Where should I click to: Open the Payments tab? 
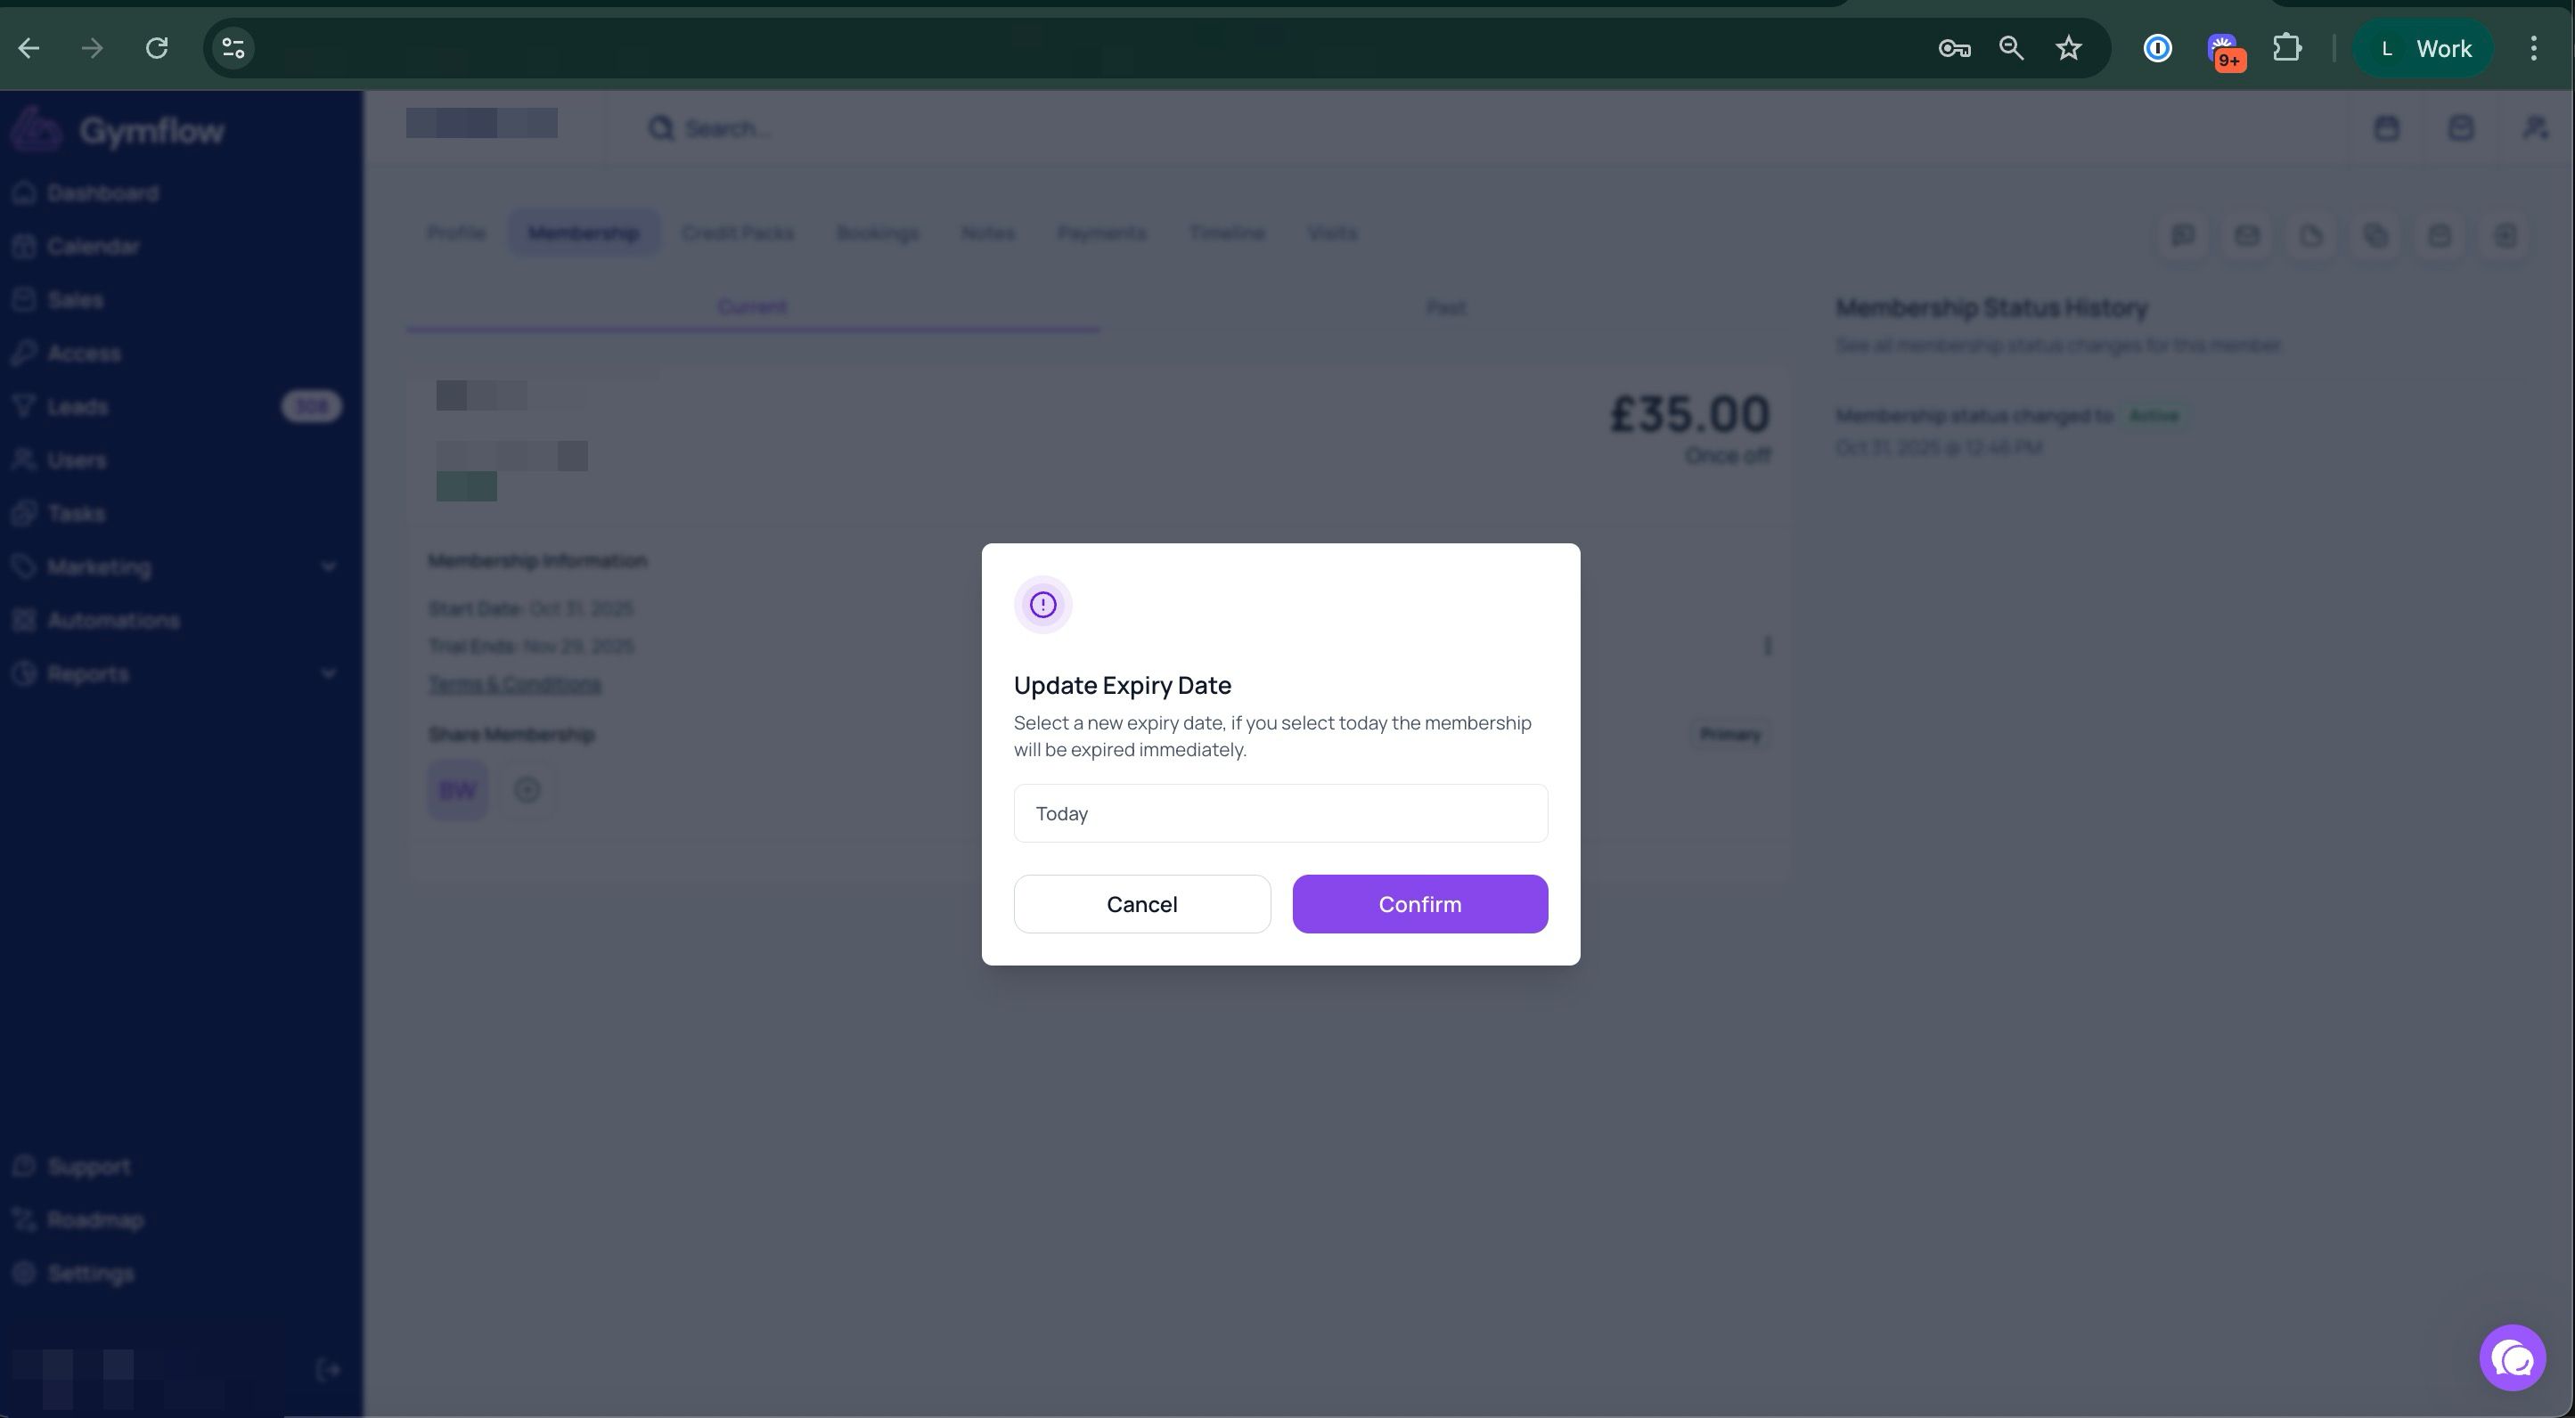pos(1100,232)
